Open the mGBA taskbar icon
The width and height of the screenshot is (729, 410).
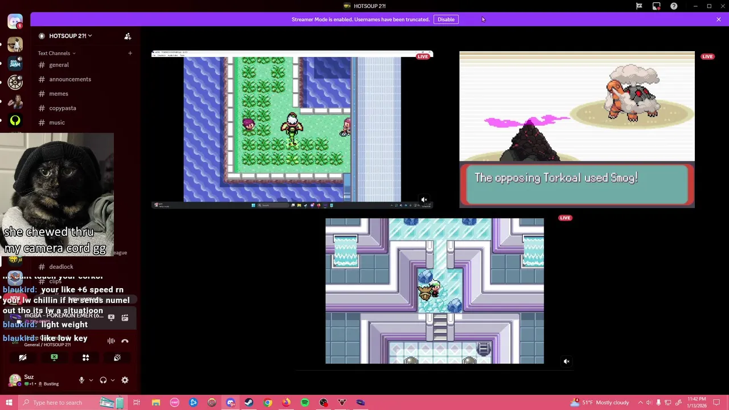pyautogui.click(x=361, y=403)
